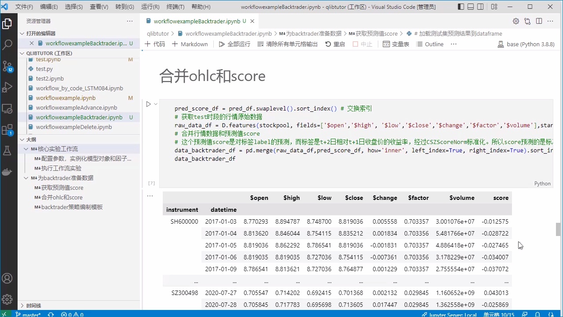The image size is (563, 317).
Task: Open Manage gear in activity bar
Action: (x=7, y=299)
